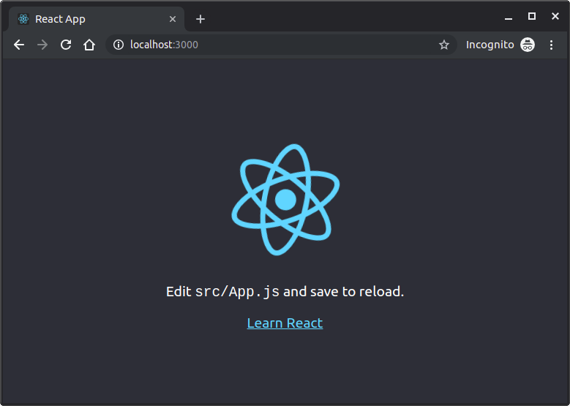Screen dimensions: 570x406
Task: Close the browser window
Action: 555,16
